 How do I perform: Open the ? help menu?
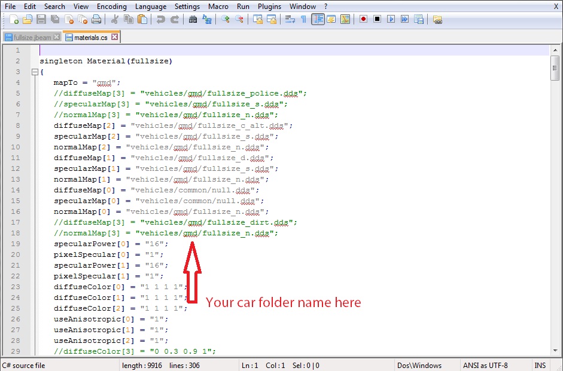(x=325, y=6)
